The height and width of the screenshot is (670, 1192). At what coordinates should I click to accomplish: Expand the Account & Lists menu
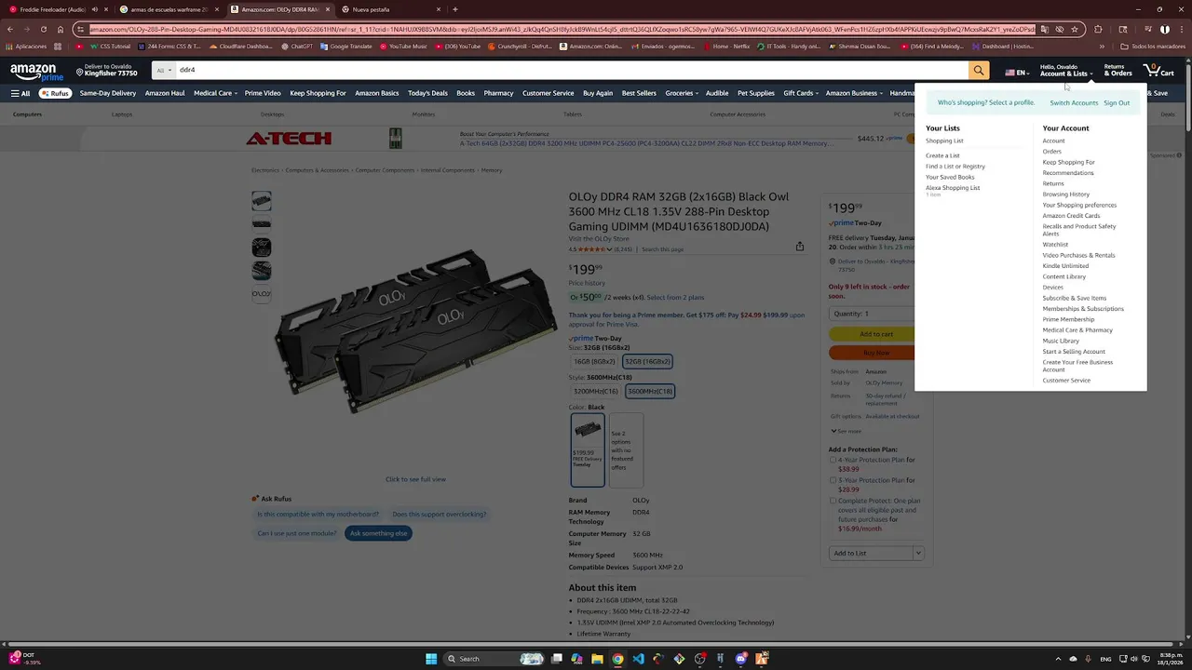click(x=1066, y=70)
